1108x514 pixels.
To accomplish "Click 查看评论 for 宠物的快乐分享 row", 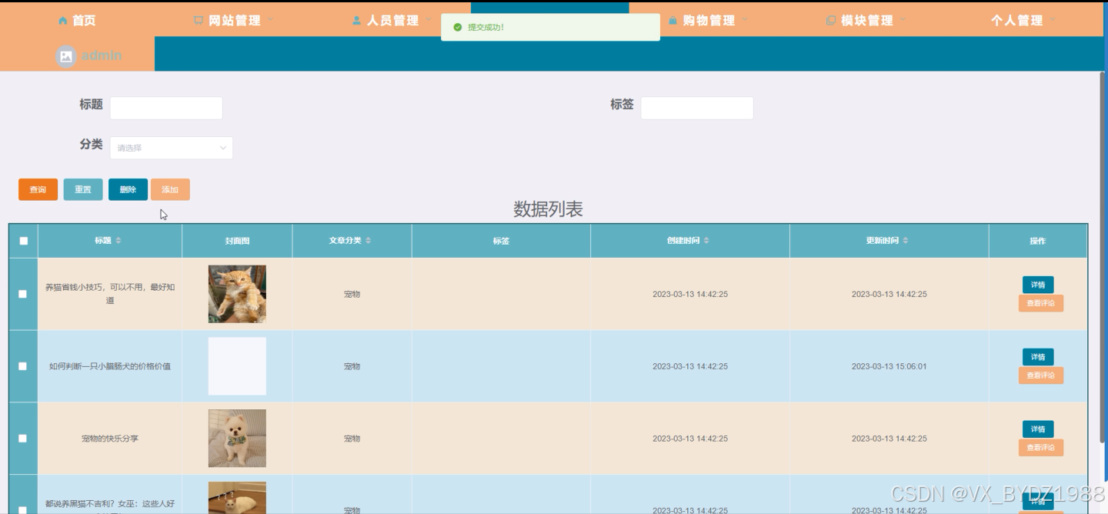I will tap(1041, 448).
